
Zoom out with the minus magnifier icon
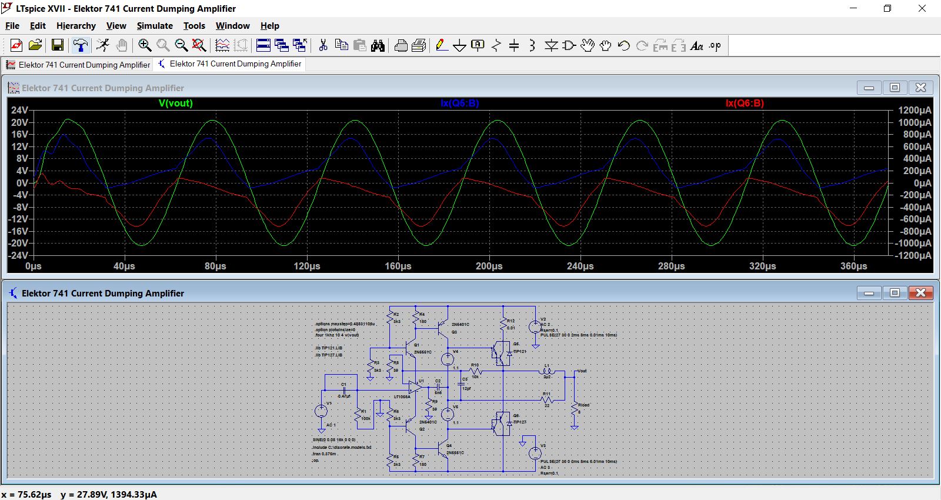(181, 45)
